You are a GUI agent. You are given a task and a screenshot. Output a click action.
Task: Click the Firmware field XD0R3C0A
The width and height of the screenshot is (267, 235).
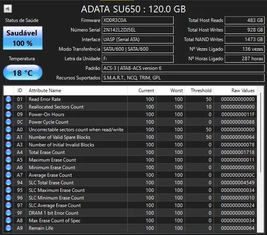pyautogui.click(x=138, y=20)
